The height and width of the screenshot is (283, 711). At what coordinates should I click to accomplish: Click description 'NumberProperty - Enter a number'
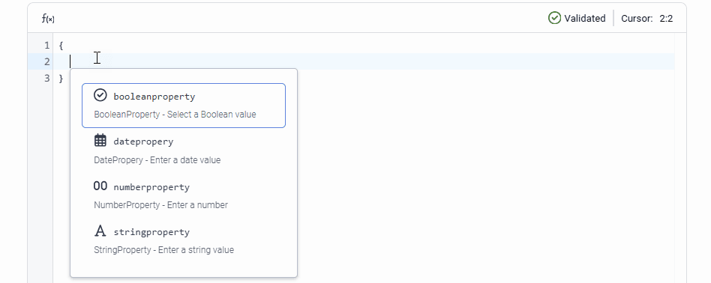point(161,204)
